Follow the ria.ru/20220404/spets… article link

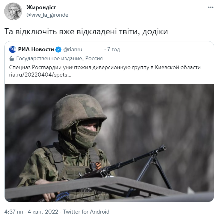coord(40,75)
